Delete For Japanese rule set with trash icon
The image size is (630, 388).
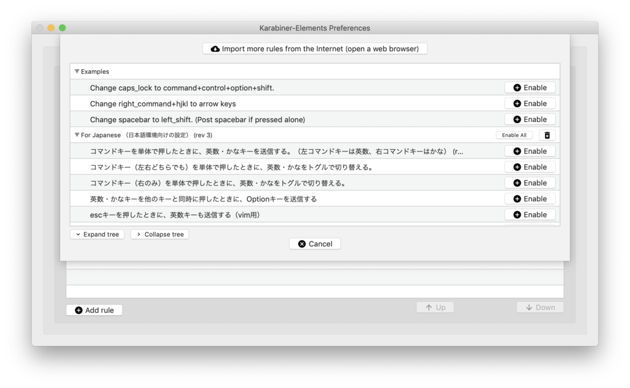[547, 135]
